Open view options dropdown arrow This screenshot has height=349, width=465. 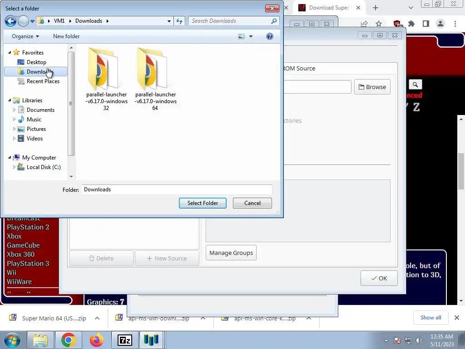251,36
